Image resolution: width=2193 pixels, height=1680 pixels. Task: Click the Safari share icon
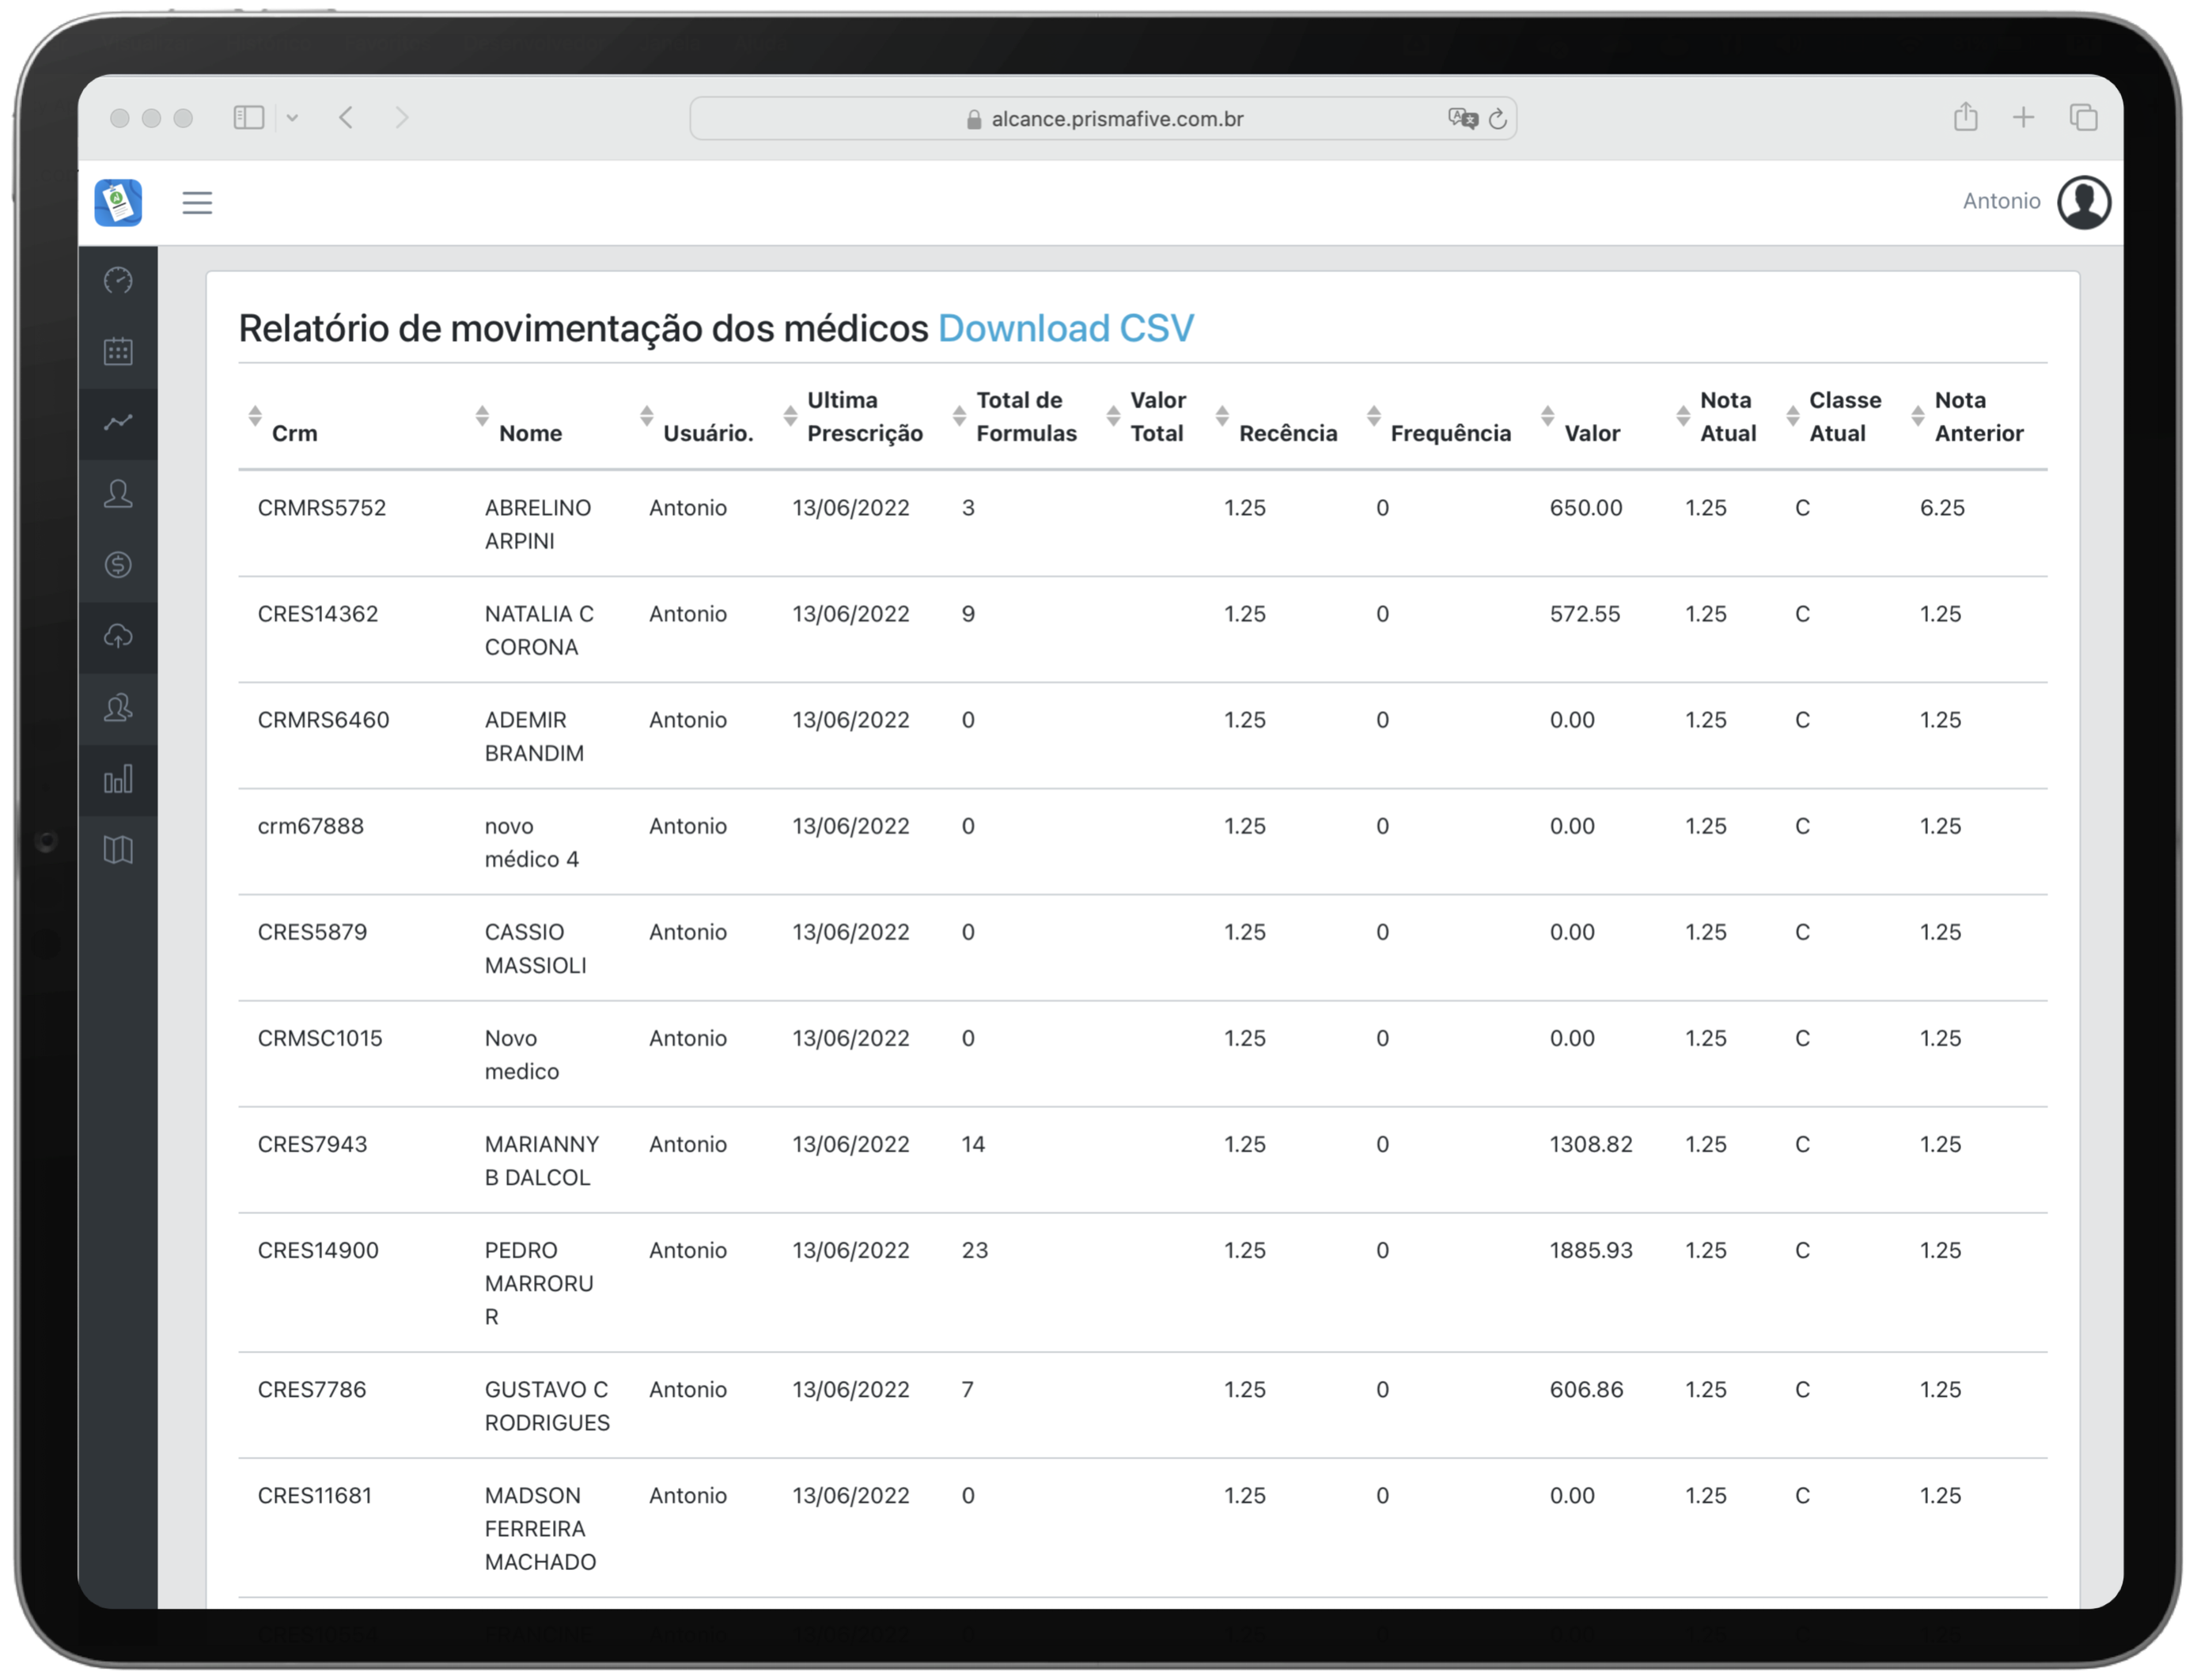1965,117
